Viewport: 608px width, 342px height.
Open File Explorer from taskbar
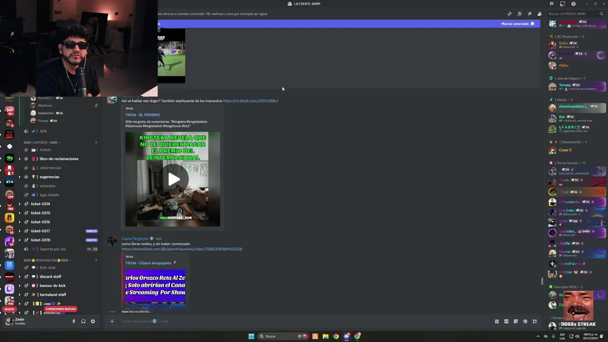point(325,336)
